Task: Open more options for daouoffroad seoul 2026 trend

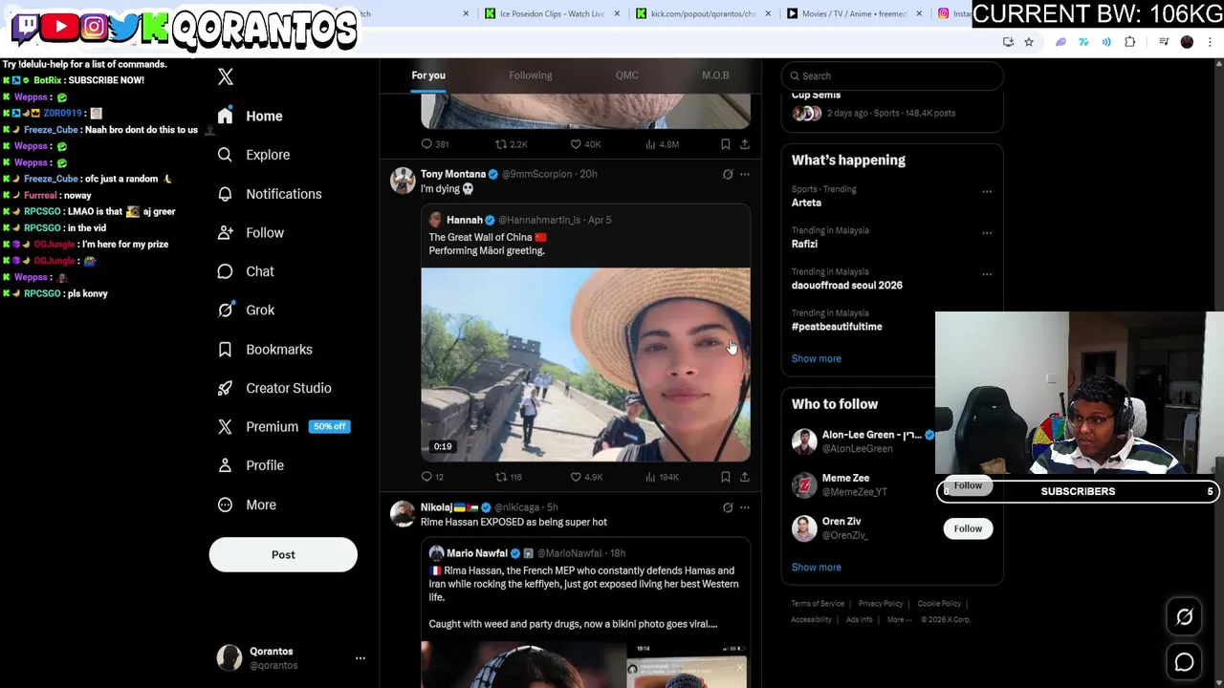Action: [987, 273]
